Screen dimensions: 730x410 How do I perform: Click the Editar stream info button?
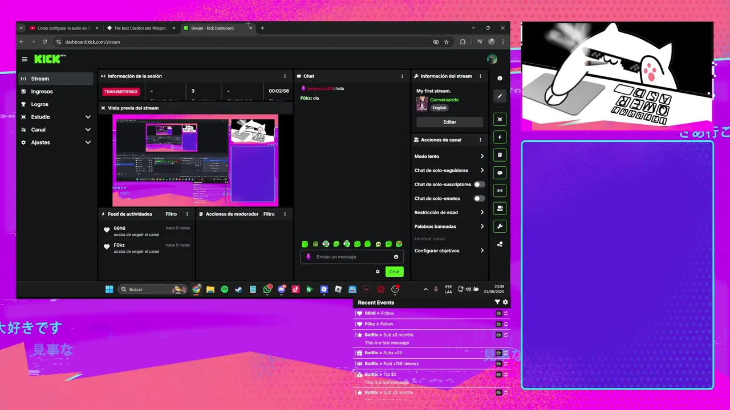449,122
